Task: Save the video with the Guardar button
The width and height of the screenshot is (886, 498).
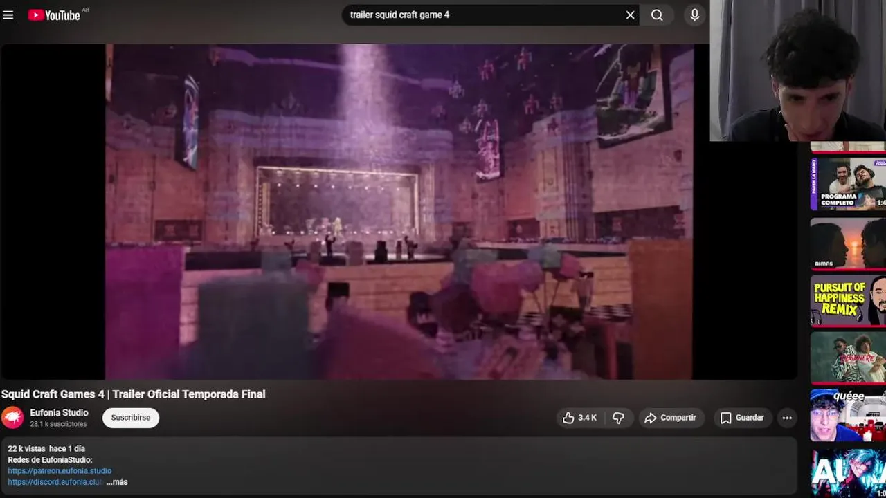Action: [742, 418]
